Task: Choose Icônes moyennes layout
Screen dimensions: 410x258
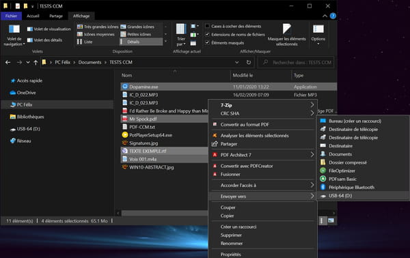Action: [x=96, y=34]
